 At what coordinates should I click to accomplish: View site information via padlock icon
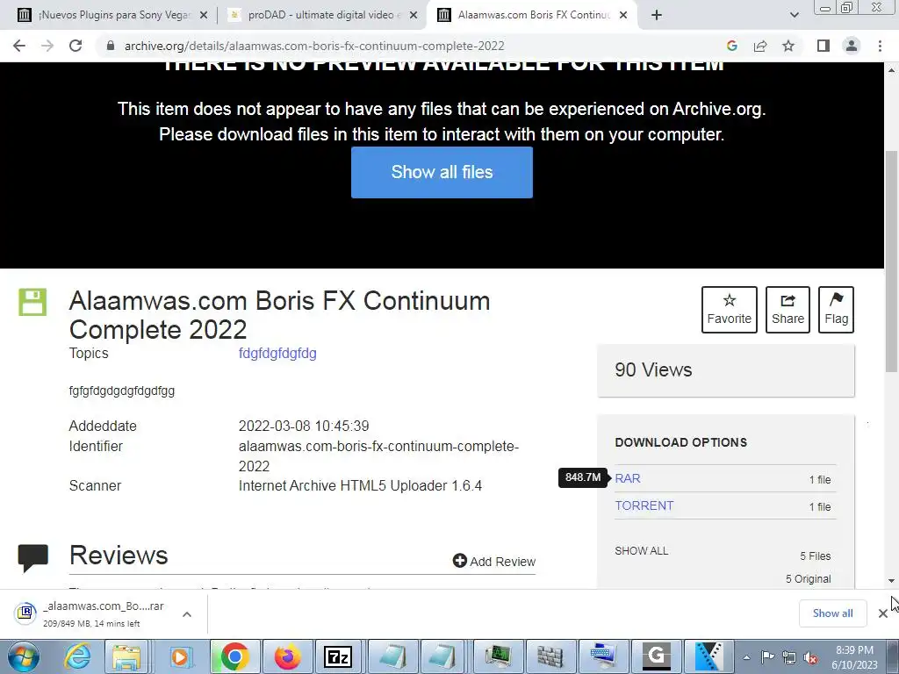click(x=110, y=46)
